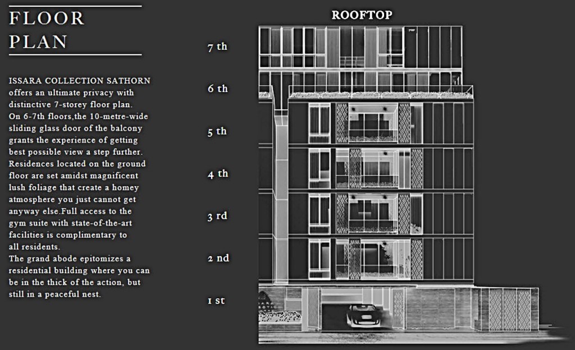Click the patterned fence panels at ground right
The height and width of the screenshot is (350, 575).
[509, 310]
